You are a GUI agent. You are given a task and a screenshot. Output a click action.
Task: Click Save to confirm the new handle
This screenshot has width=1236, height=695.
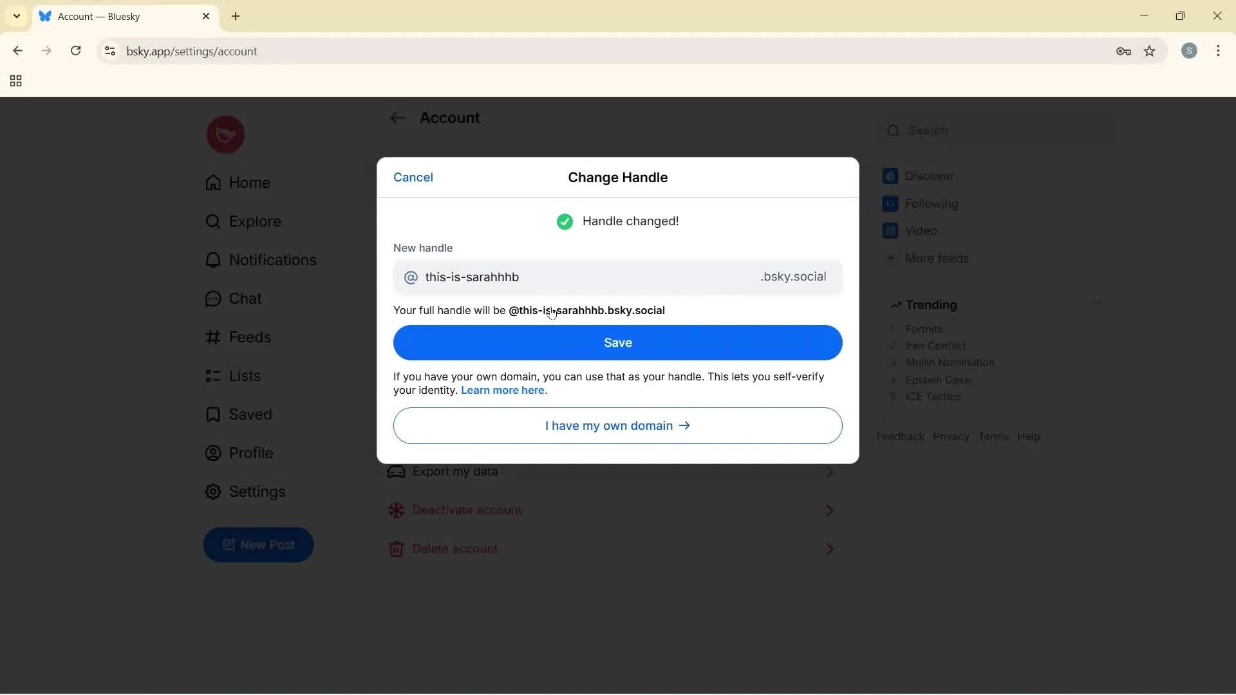(617, 342)
